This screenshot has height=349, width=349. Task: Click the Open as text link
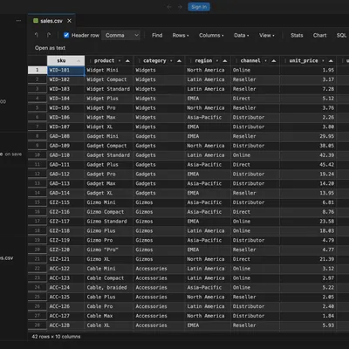pos(50,48)
